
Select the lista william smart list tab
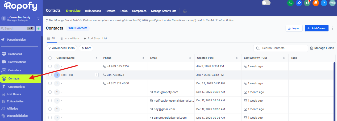pos(69,38)
